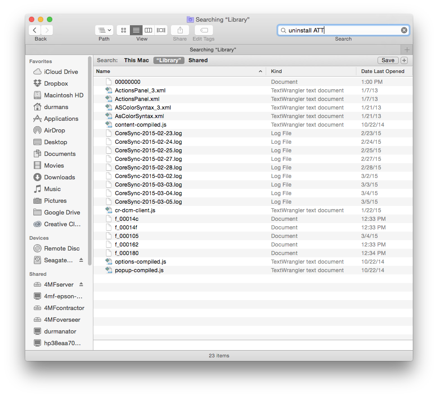Click the folder proxy icon in title bar
Viewport: 438px width, 397px height.
(190, 19)
